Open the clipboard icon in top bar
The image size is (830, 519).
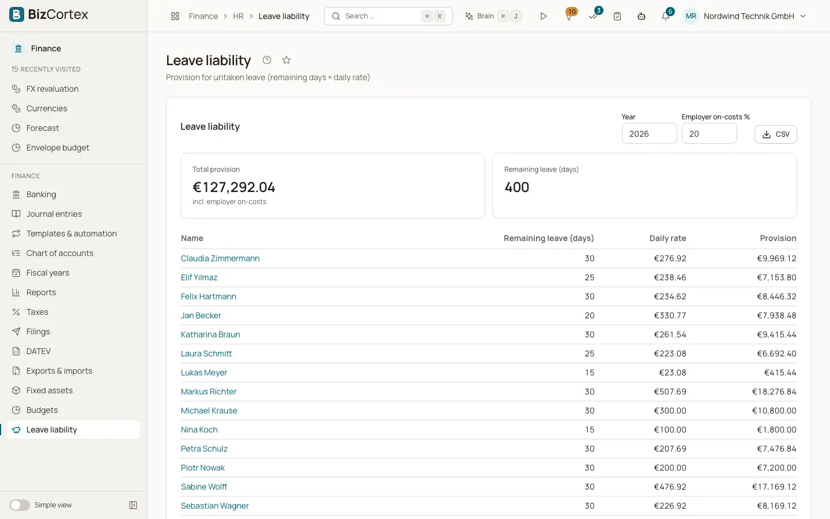(617, 16)
